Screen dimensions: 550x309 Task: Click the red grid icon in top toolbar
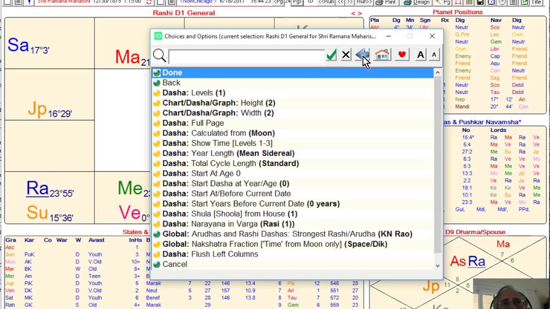click(x=458, y=2)
